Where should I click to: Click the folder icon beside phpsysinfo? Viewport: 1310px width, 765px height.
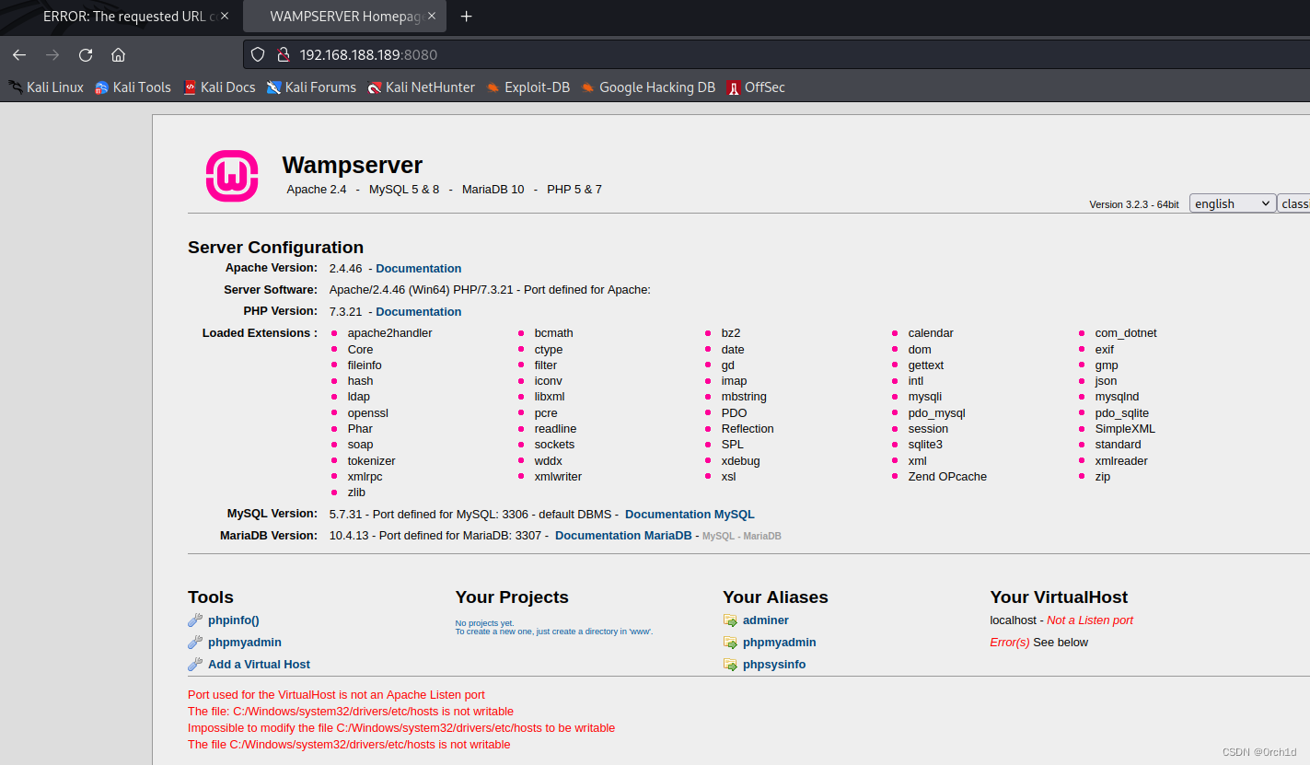pos(730,665)
